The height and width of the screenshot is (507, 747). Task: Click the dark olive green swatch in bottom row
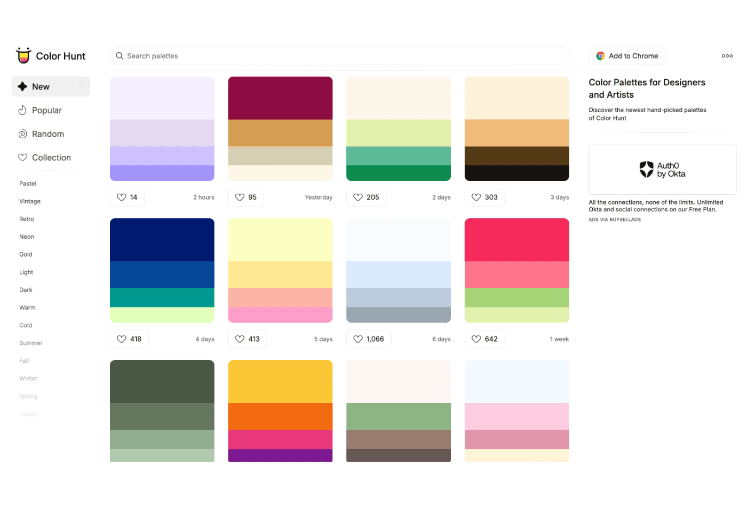[162, 382]
